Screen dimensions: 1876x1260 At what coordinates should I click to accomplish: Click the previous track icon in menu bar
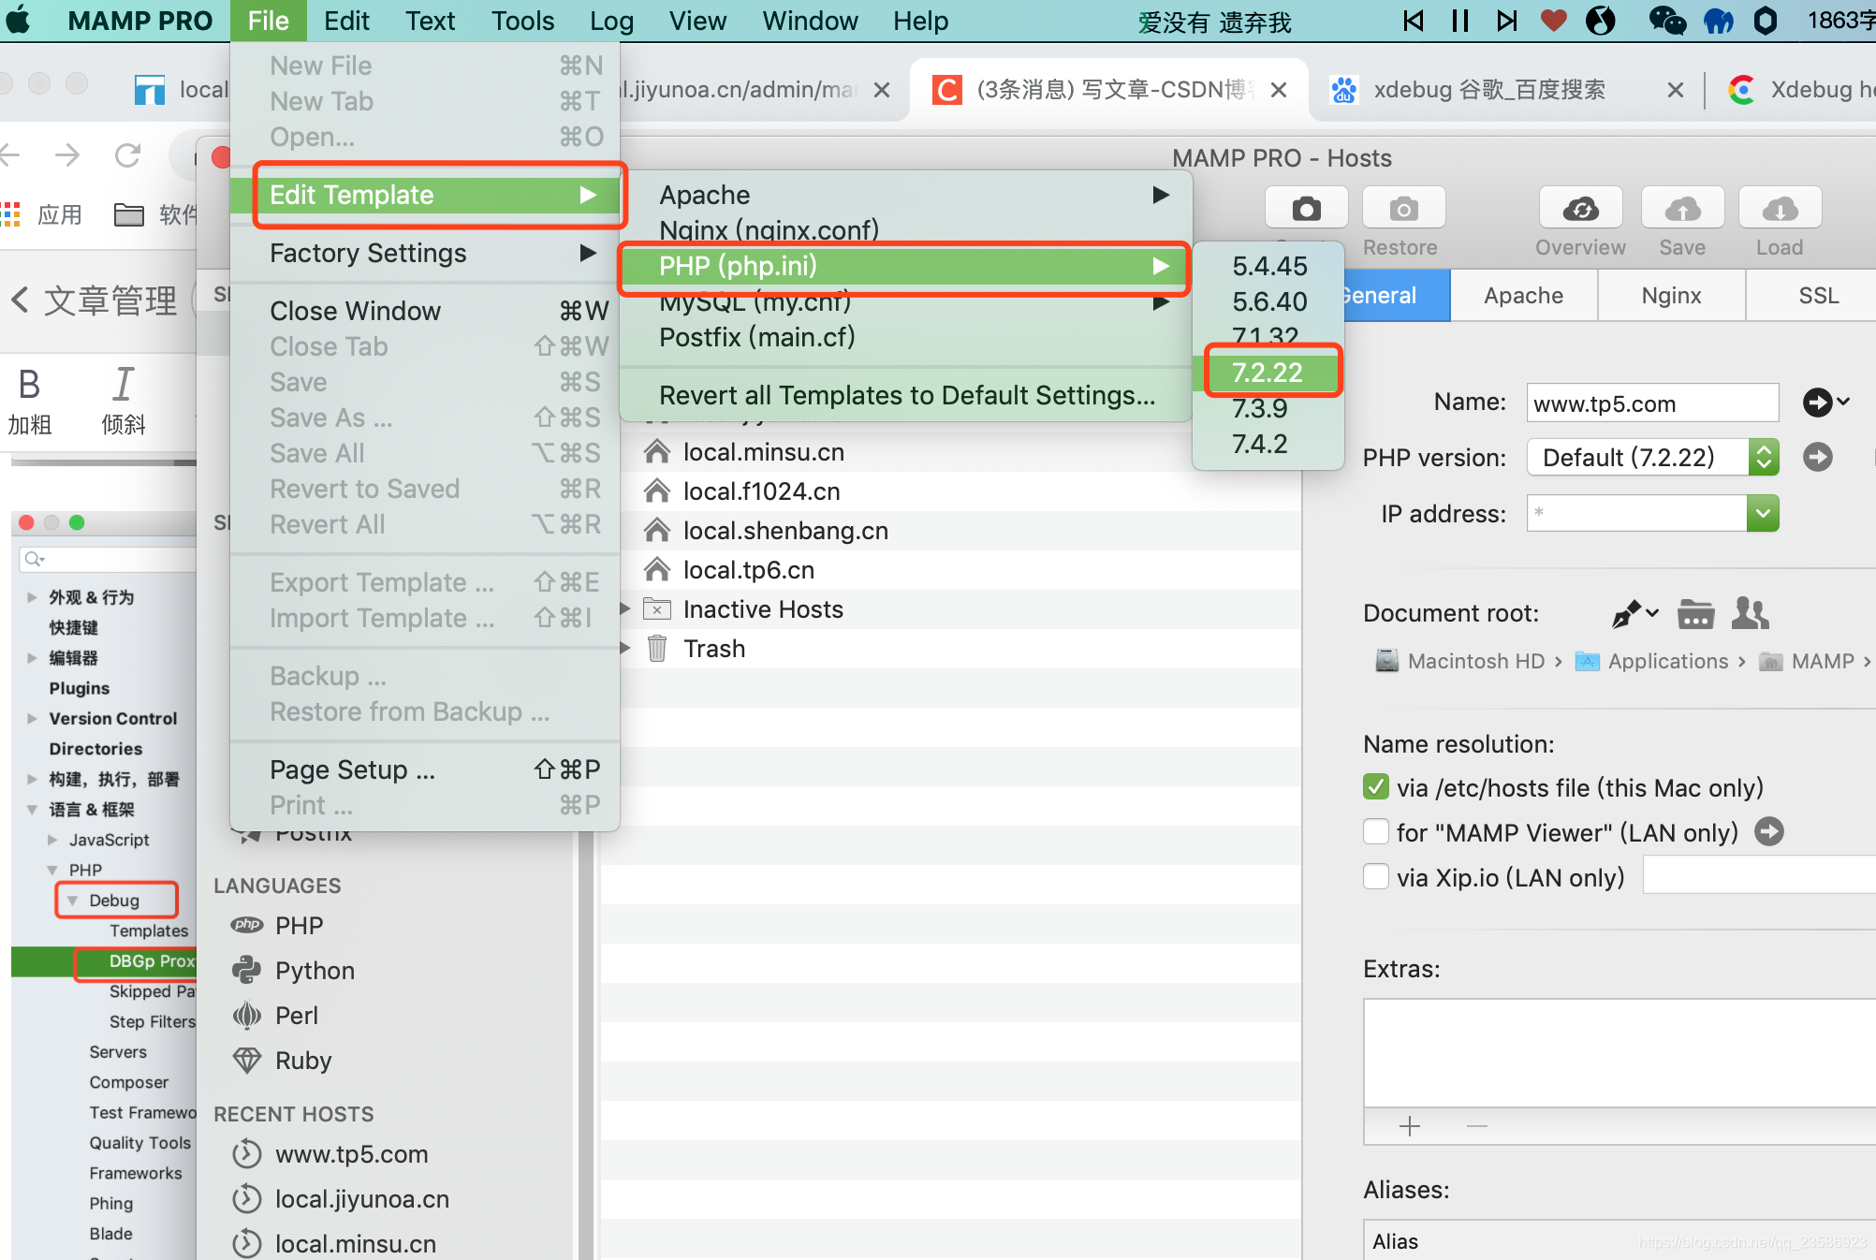1413,21
